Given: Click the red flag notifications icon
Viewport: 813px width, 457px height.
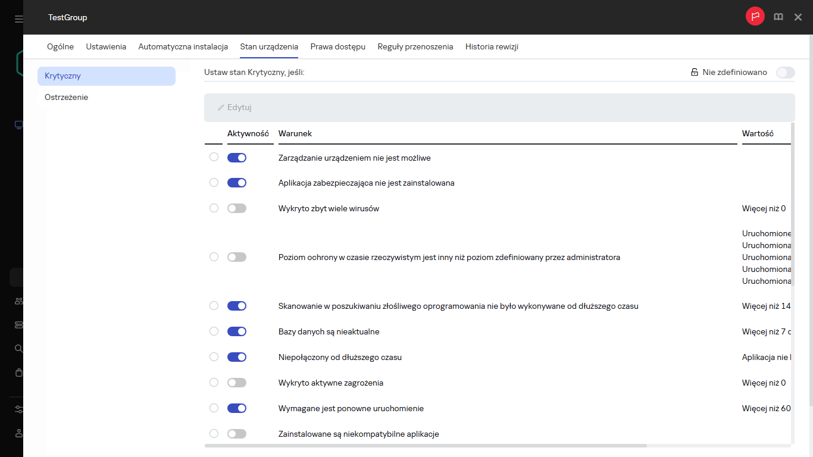Looking at the screenshot, I should point(755,17).
